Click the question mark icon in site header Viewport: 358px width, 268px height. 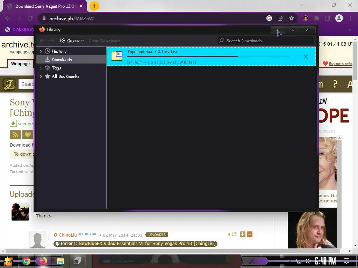[335, 84]
